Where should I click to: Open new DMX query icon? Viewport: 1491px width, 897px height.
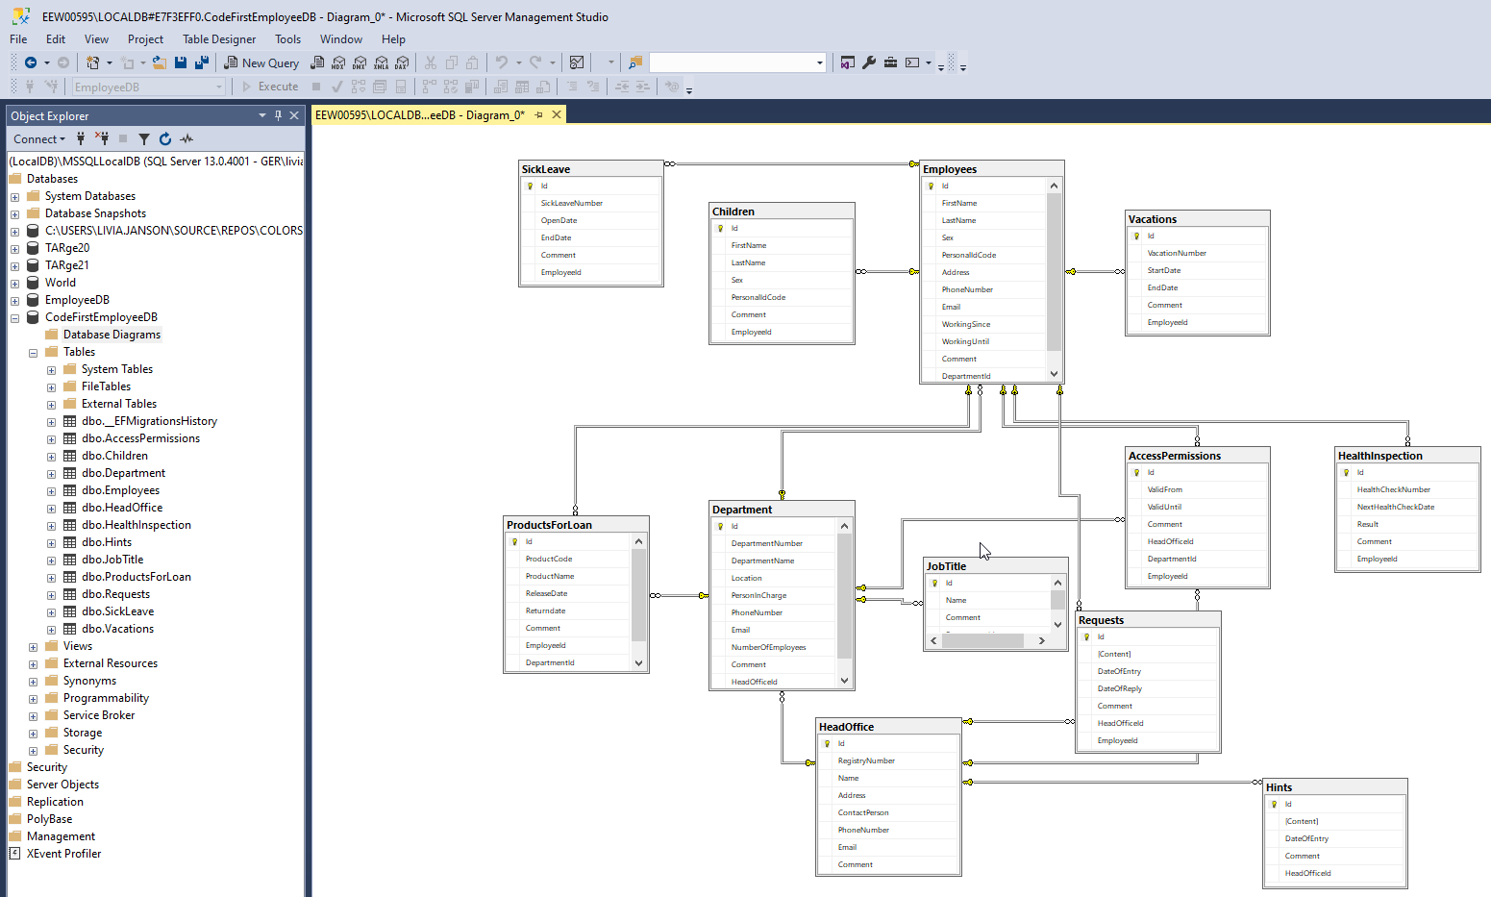pyautogui.click(x=360, y=62)
